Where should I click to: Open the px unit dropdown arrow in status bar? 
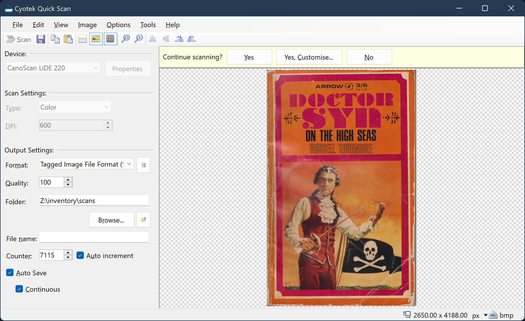pos(485,315)
